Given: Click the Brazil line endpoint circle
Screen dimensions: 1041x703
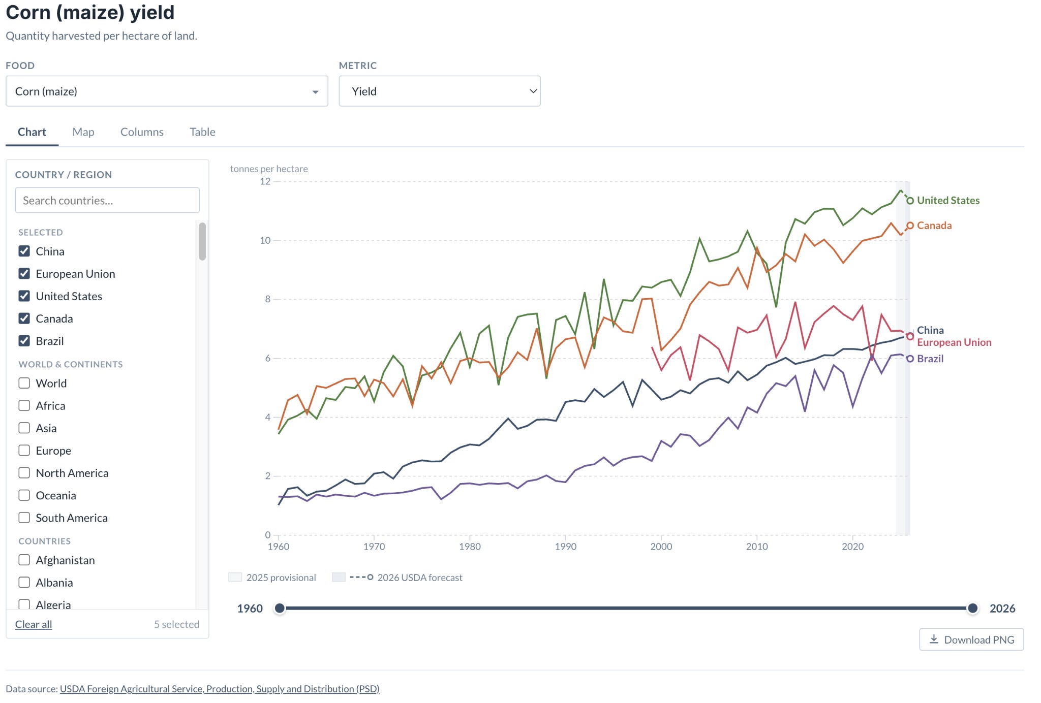Looking at the screenshot, I should [910, 359].
